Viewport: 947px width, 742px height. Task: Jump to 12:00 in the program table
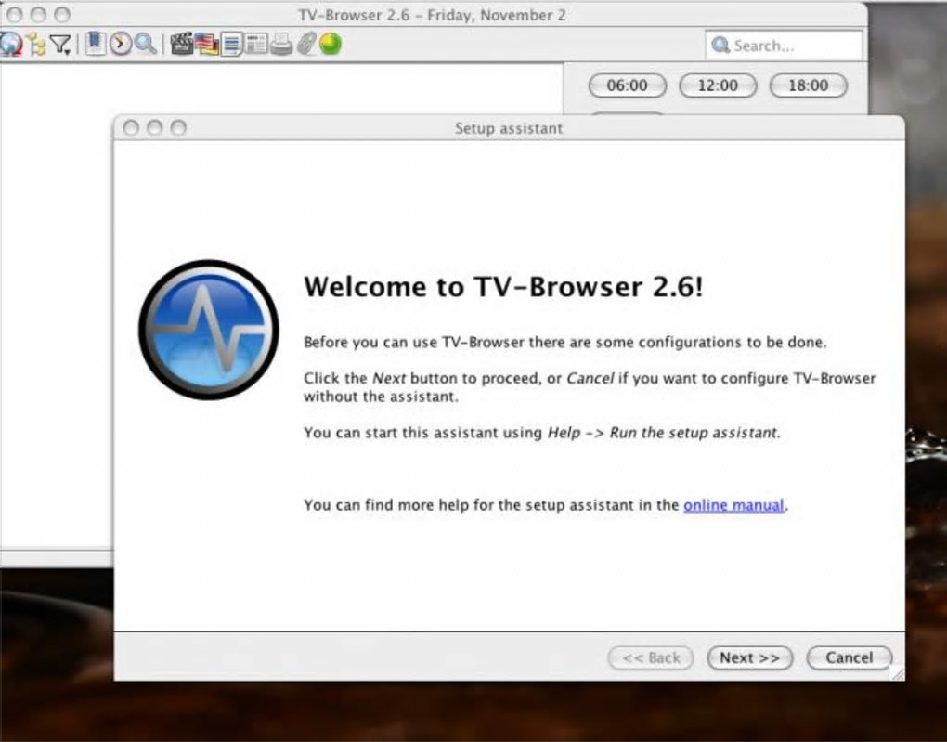718,85
